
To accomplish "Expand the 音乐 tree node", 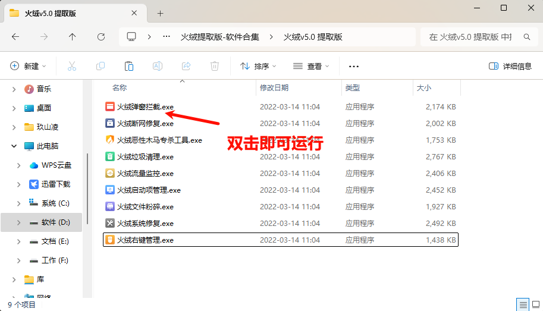I will 14,89.
